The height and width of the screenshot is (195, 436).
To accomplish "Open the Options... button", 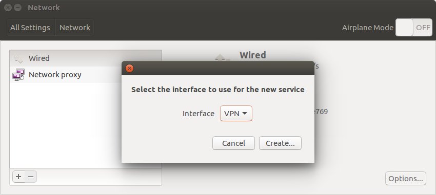I will pos(406,178).
